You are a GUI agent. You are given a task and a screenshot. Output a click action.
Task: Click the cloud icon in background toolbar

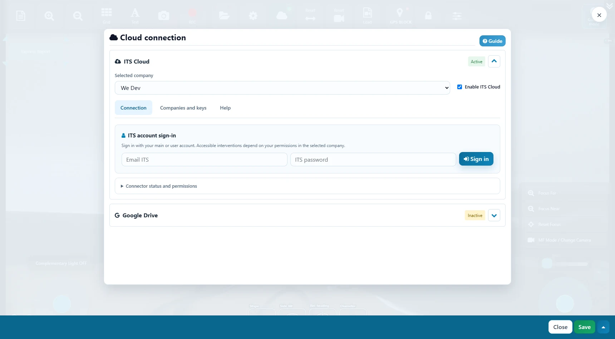point(282,16)
